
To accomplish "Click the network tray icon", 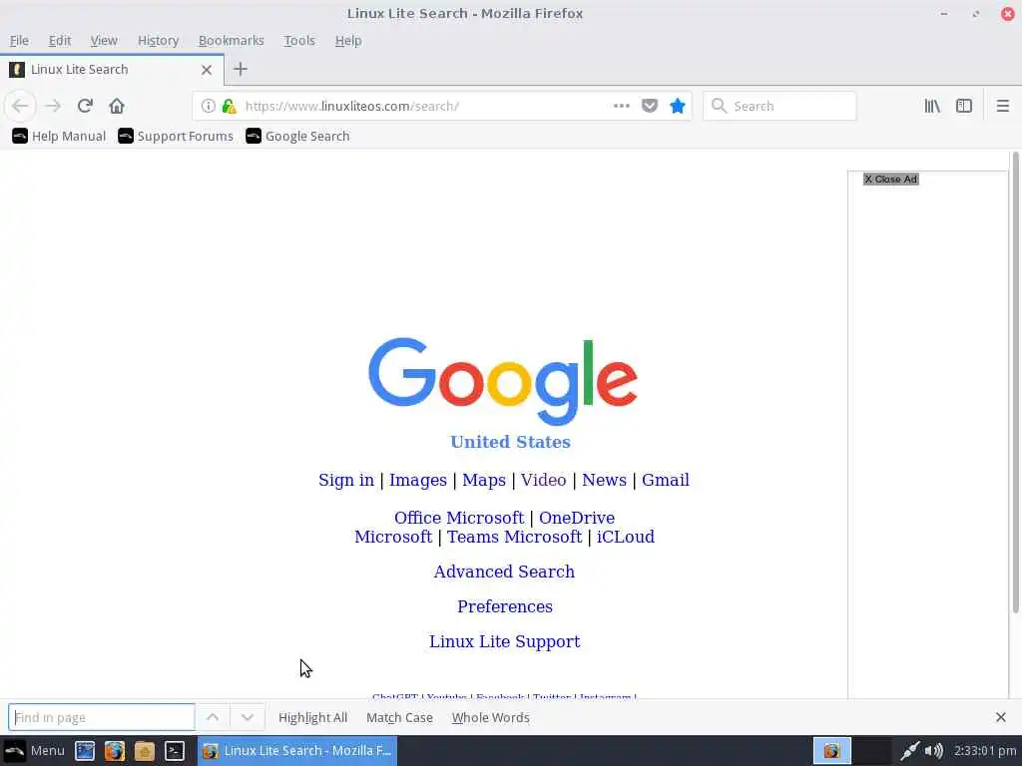I will (x=910, y=750).
